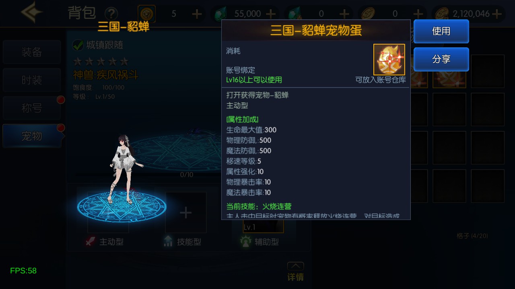The image size is (515, 289).
Task: Expand the 详情 details panel
Action: coord(295,272)
